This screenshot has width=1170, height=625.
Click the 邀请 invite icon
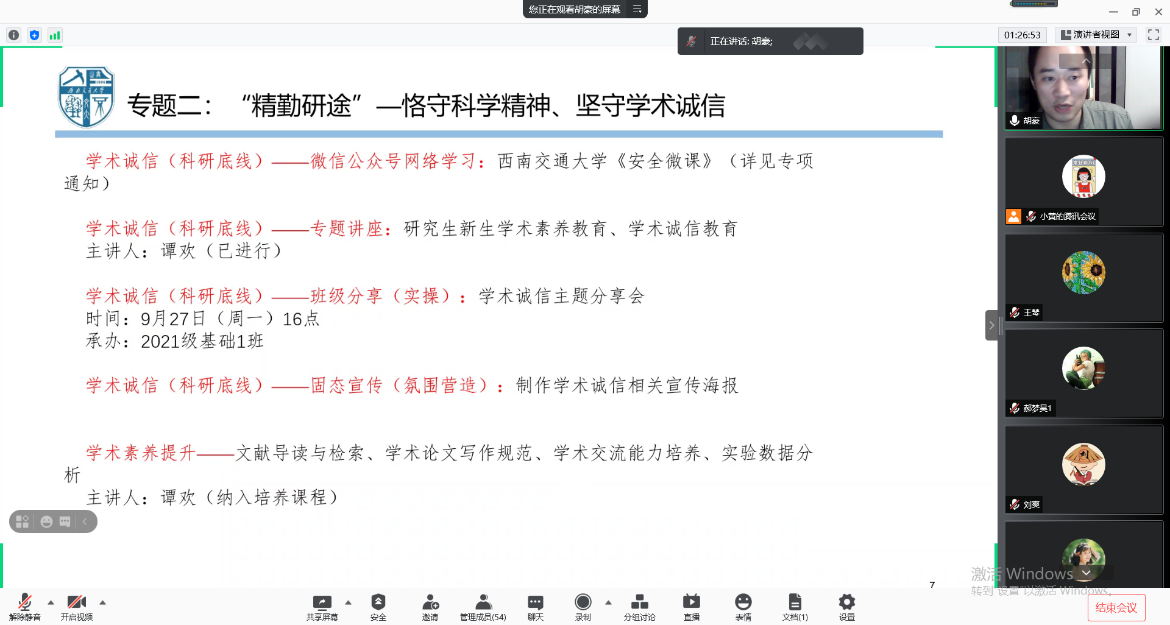click(430, 607)
